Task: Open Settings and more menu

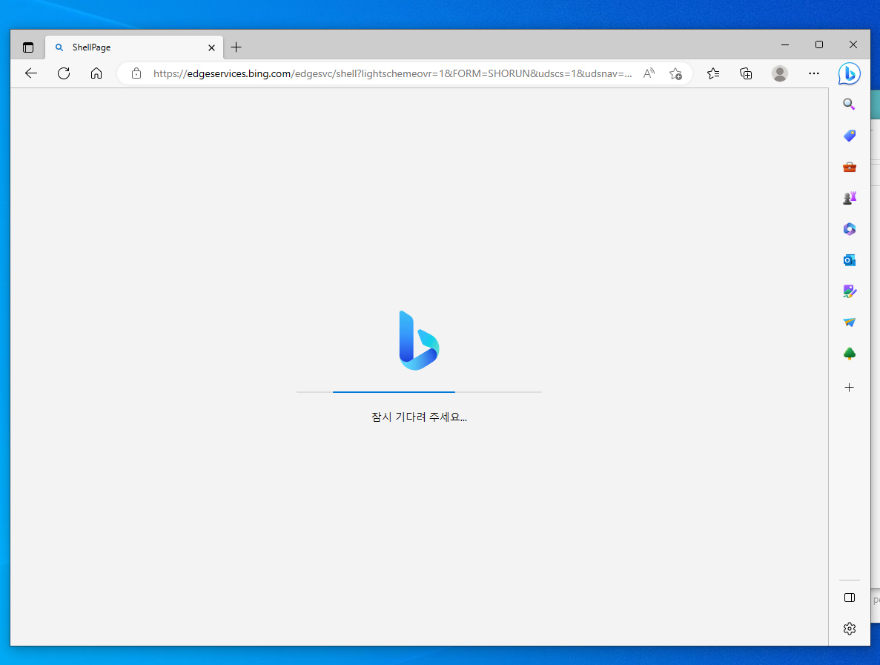Action: [814, 73]
